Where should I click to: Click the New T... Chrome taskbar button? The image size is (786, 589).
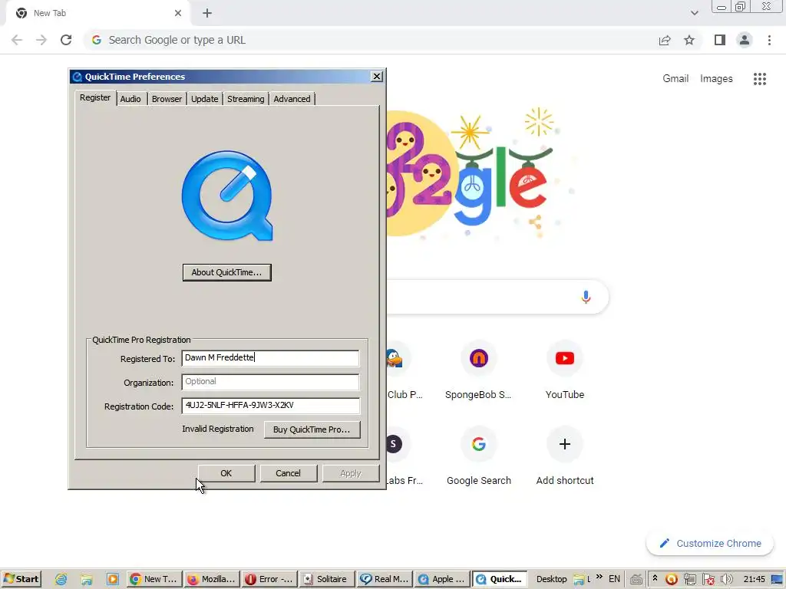point(154,579)
